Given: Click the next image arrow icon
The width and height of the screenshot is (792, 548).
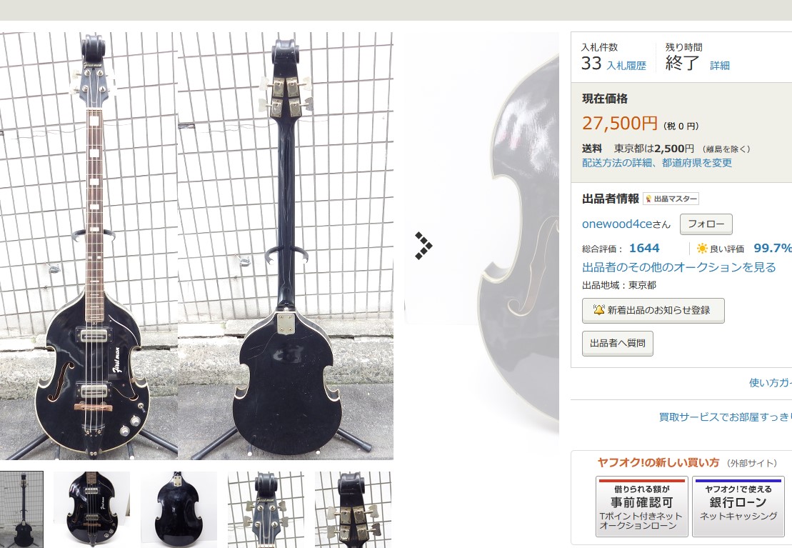Looking at the screenshot, I should coord(423,246).
